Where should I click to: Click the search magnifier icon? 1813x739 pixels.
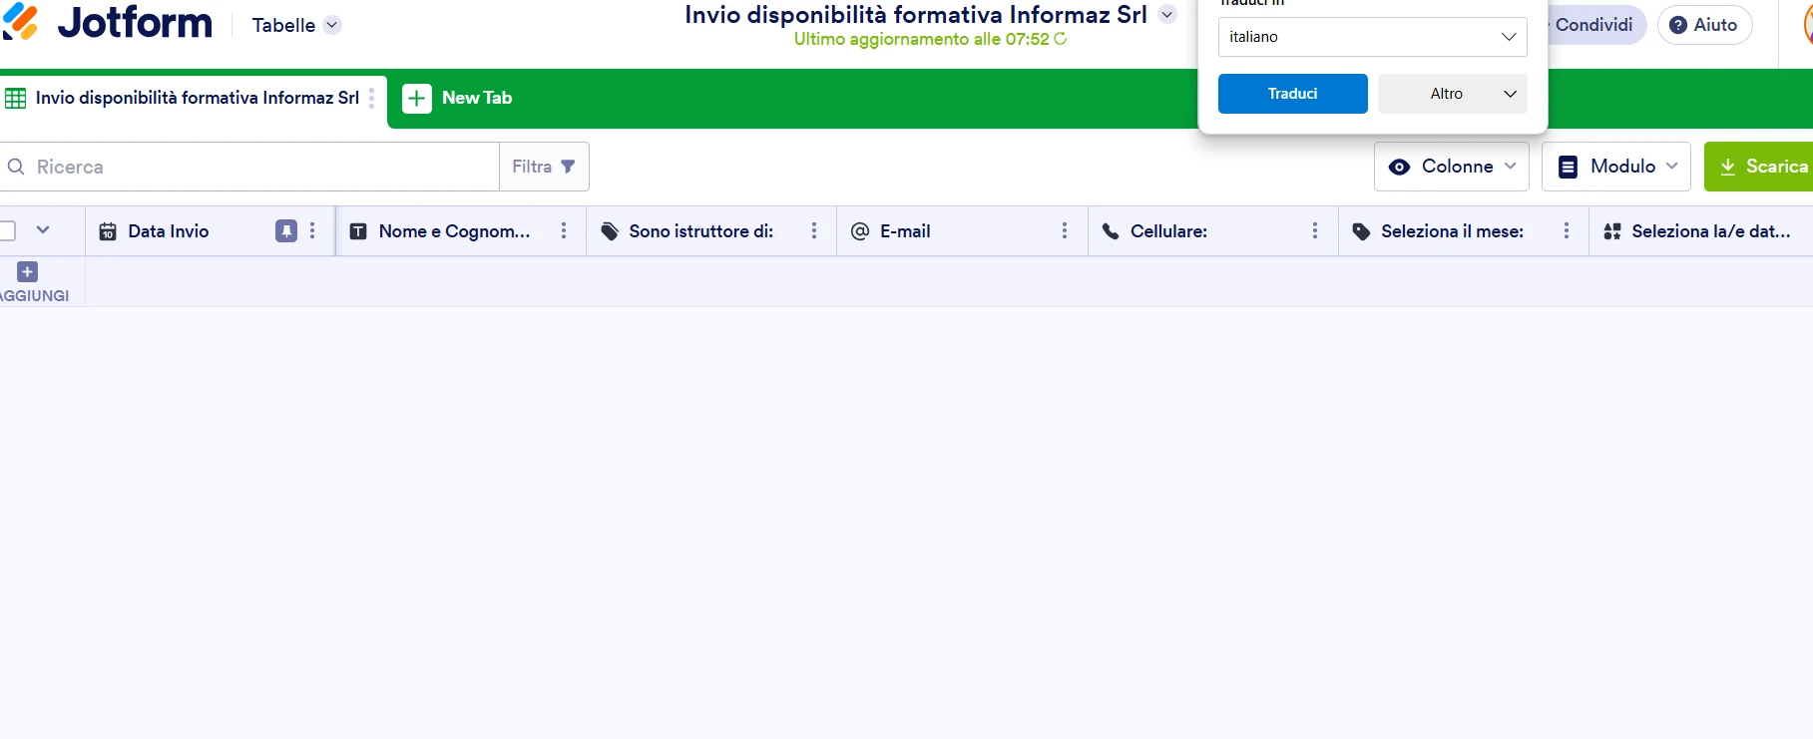16,167
